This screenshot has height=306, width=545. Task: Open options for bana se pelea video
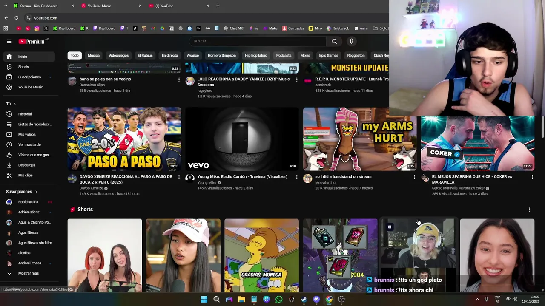179,79
